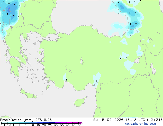
Task: Click the 1 to 2 mm legend swatch
Action: pos(16,123)
